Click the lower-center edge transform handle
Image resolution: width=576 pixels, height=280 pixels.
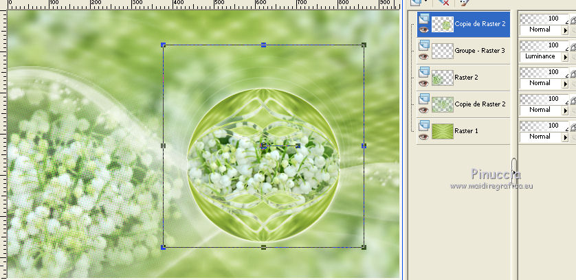[263, 247]
